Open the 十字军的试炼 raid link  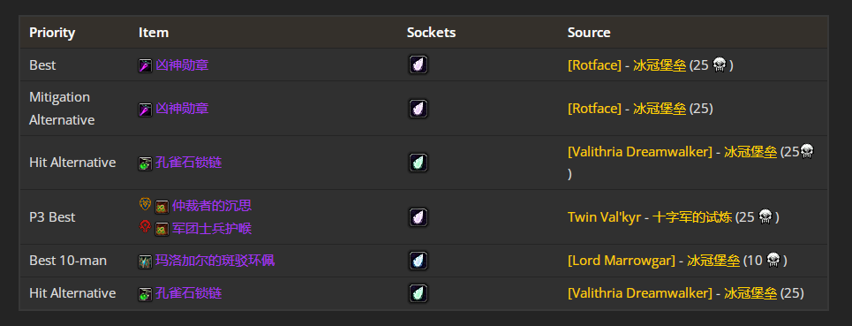pyautogui.click(x=691, y=216)
